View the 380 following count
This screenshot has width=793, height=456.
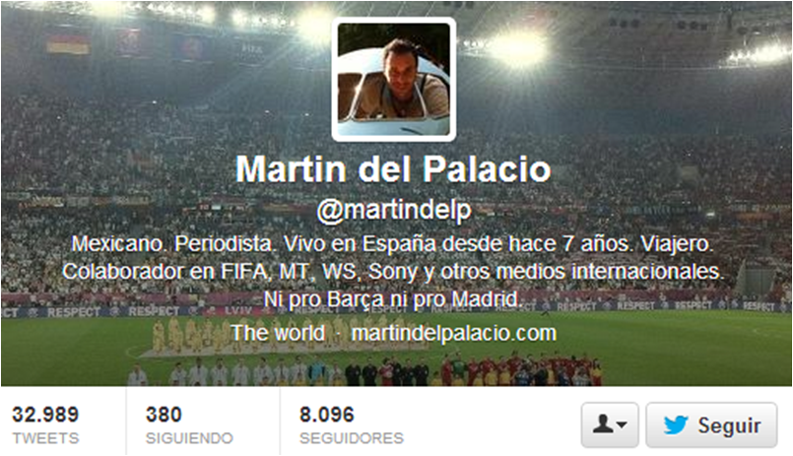tap(164, 415)
